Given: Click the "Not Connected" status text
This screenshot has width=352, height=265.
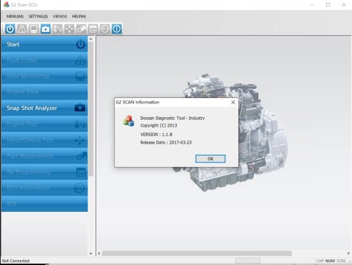Looking at the screenshot, I should point(16,261).
